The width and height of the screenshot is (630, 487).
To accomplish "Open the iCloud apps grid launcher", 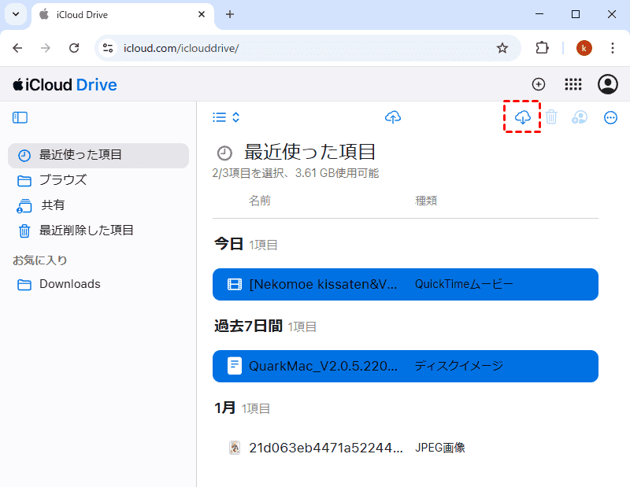I will coord(573,84).
